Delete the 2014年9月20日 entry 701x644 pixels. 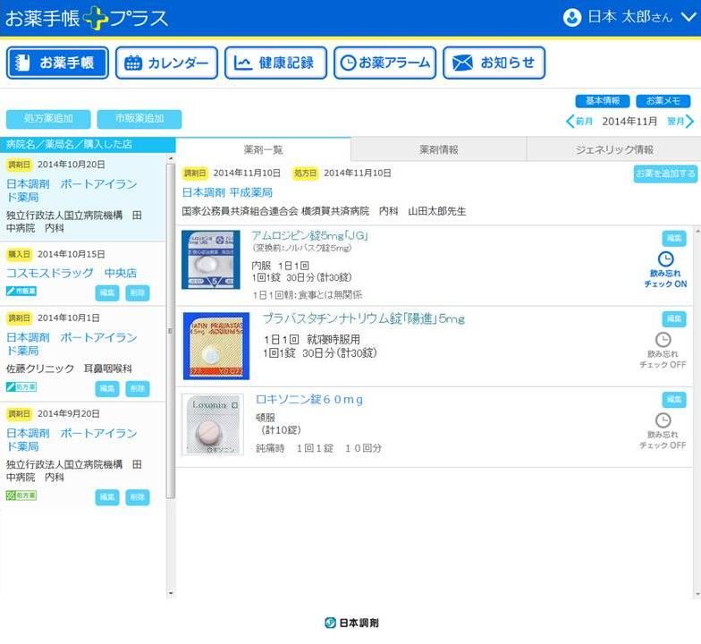tap(138, 497)
